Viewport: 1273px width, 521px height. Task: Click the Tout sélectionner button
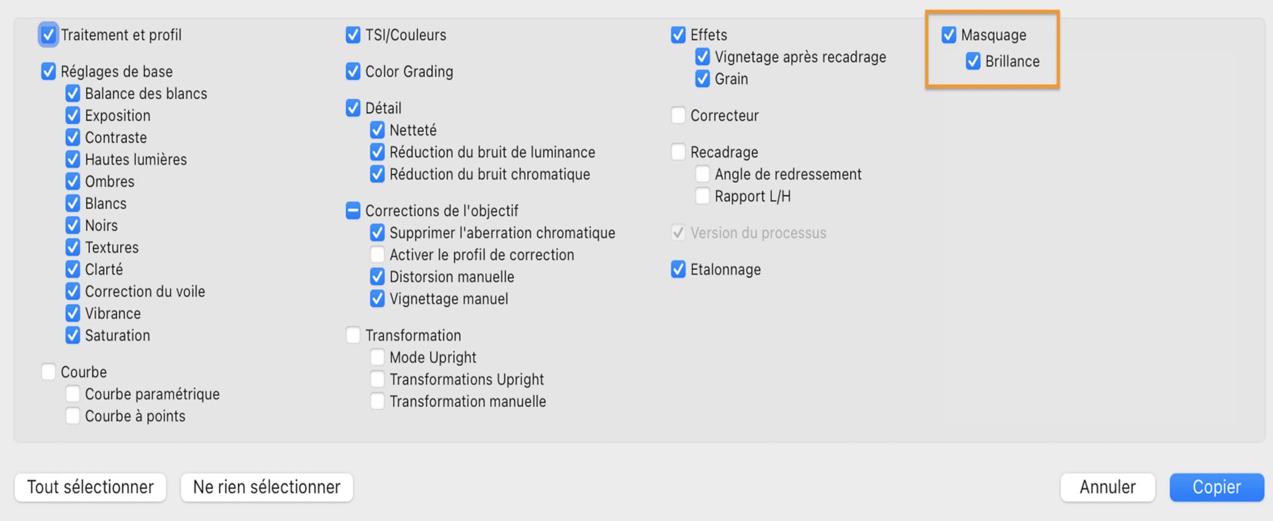click(x=90, y=487)
